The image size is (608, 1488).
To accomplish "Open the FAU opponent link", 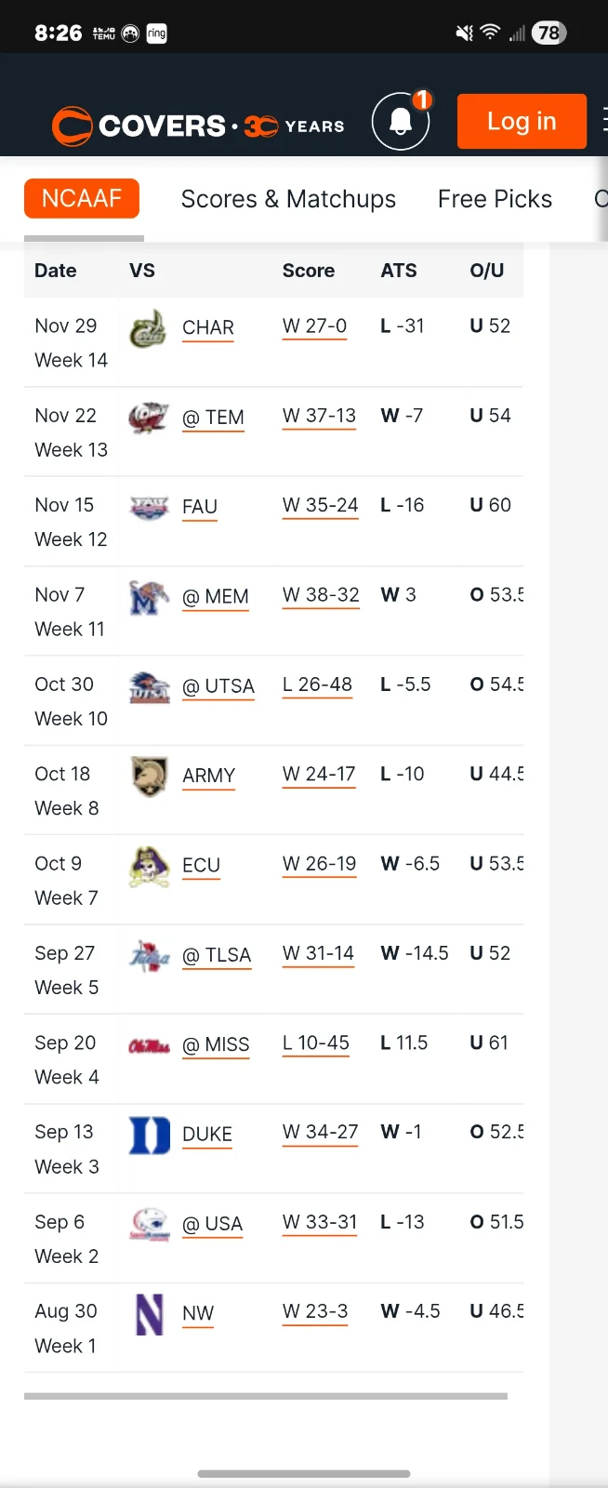I will click(x=200, y=507).
